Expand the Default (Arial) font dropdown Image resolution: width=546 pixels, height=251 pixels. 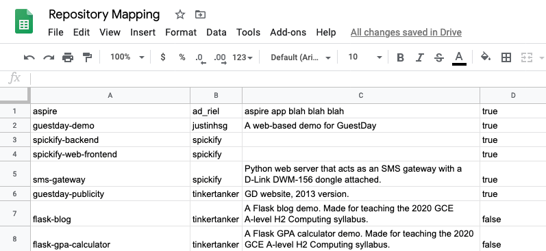pyautogui.click(x=301, y=57)
